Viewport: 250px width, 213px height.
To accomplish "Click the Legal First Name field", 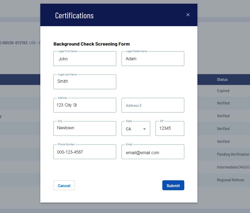I will pos(85,59).
